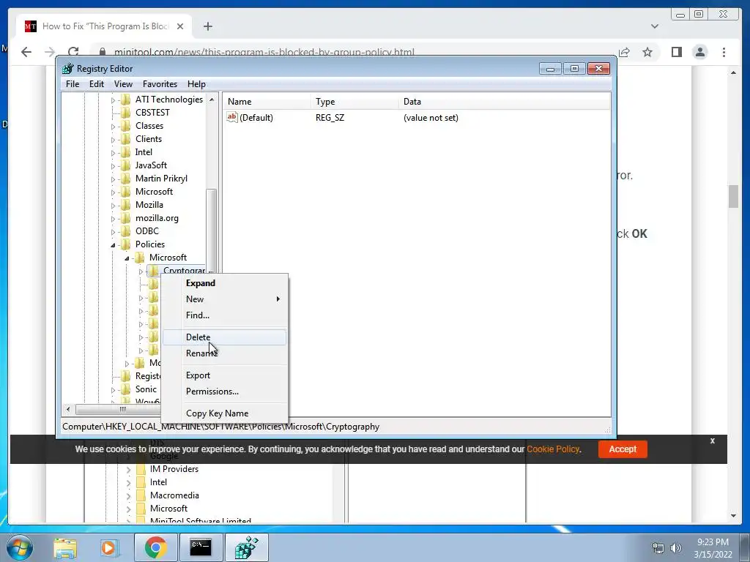Open the Favorites menu in Registry Editor
Screen dimensions: 750x562
coord(160,84)
